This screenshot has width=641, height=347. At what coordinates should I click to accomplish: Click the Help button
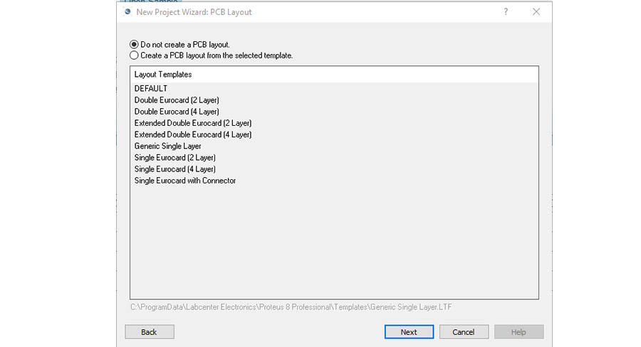tap(518, 332)
